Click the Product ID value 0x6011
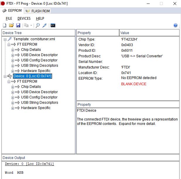Viewport: 181px width, 179px height. pos(127,51)
